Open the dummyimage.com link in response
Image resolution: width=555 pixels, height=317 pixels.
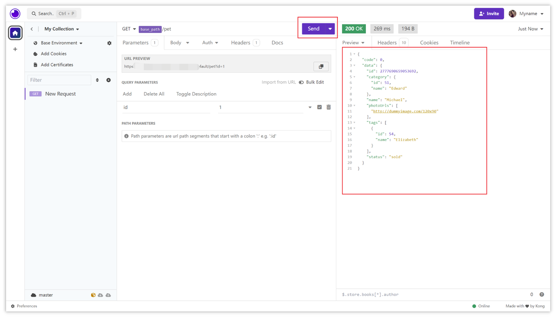point(405,111)
